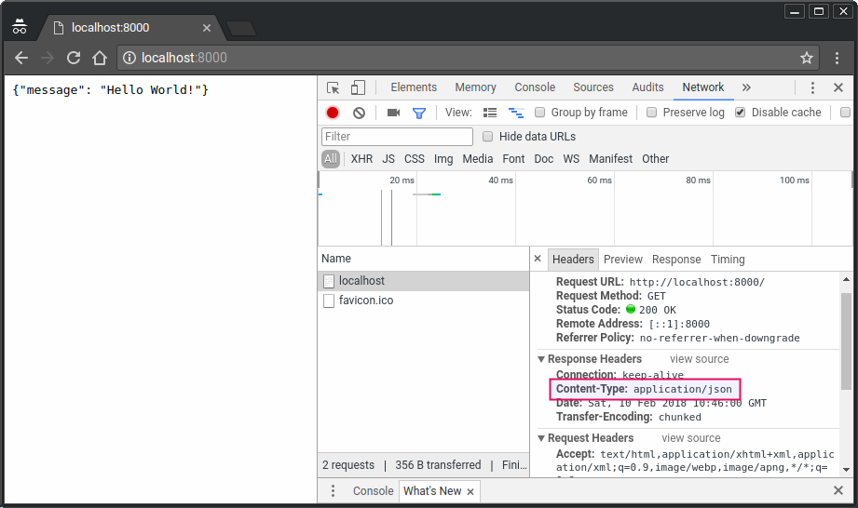
Task: Enable Group by frame checkbox
Action: pyautogui.click(x=539, y=112)
